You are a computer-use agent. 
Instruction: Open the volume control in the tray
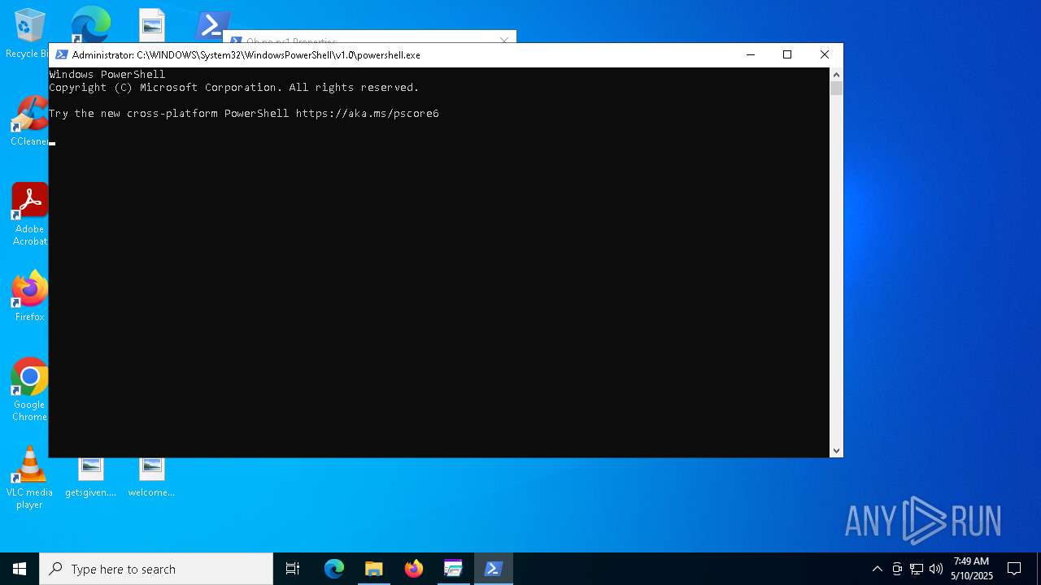[x=936, y=569]
